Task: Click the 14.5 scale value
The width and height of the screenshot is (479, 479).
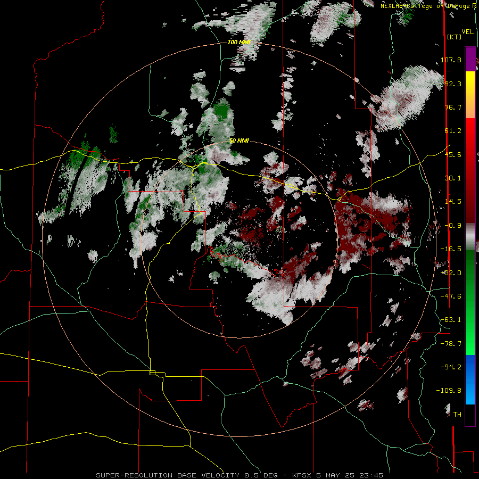Action: [453, 202]
